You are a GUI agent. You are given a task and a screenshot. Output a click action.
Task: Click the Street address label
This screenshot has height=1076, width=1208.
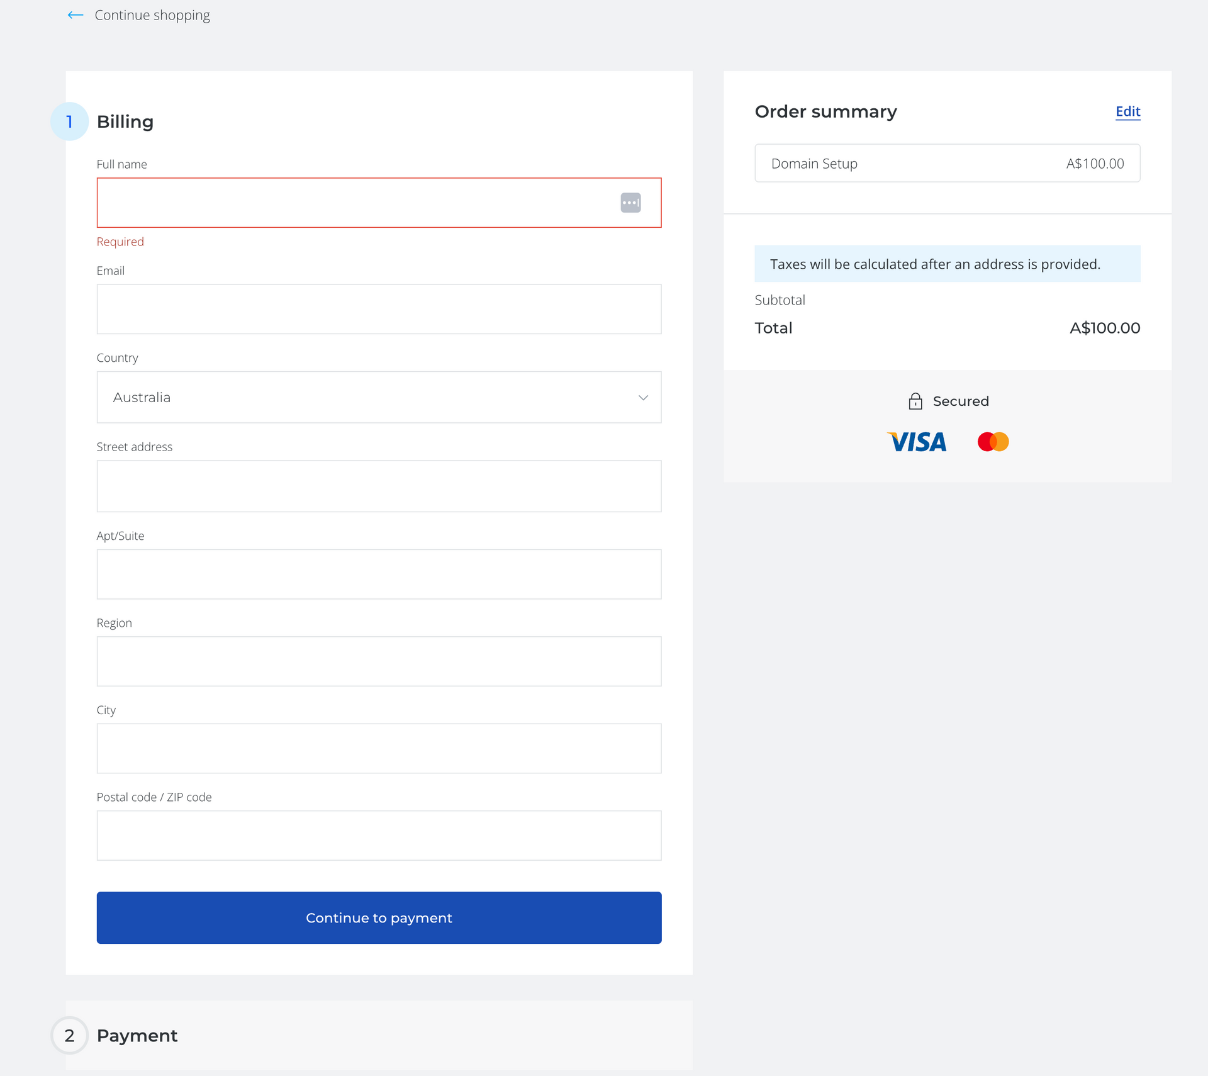[135, 447]
